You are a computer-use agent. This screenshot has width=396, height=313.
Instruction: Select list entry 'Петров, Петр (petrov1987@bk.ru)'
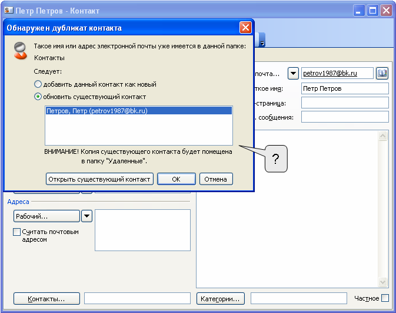pyautogui.click(x=139, y=111)
